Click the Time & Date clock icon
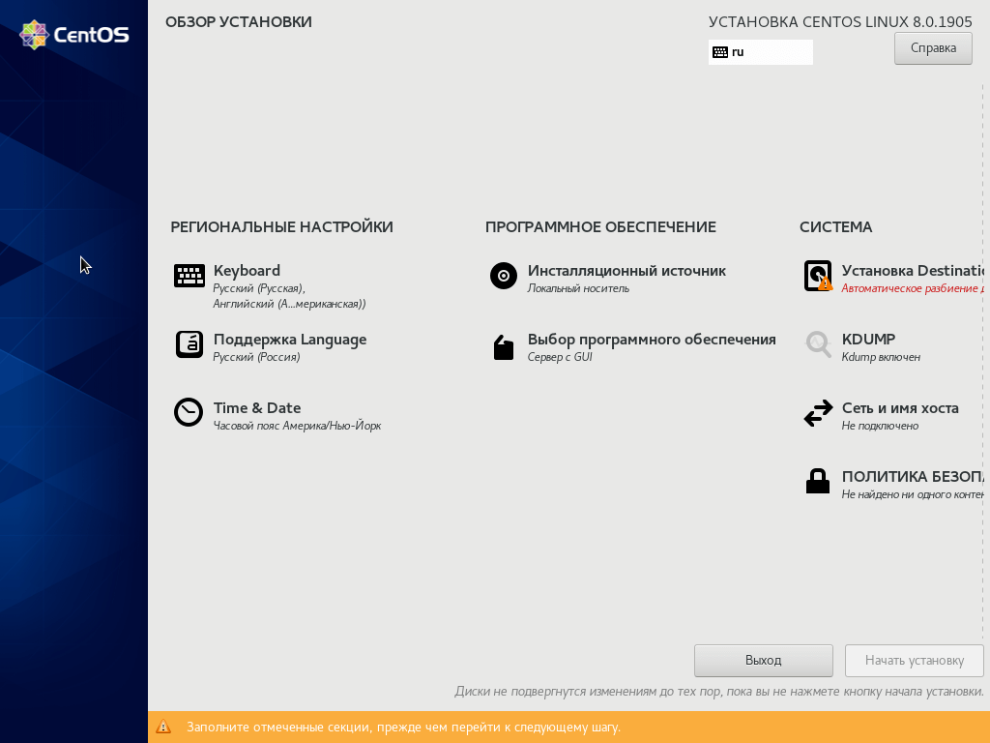990x743 pixels. point(189,413)
